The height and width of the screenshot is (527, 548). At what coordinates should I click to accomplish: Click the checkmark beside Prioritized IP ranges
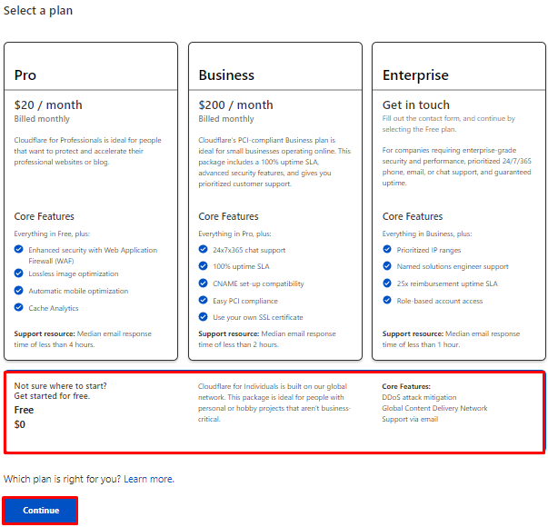[x=387, y=249]
